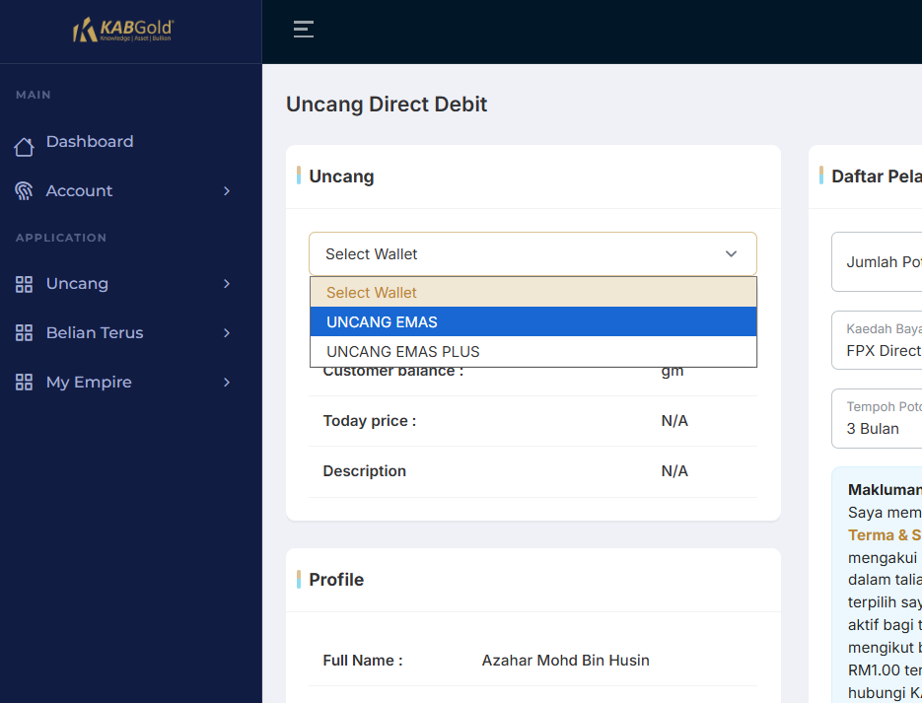Click the N/A value for Description
The height and width of the screenshot is (703, 922).
[x=674, y=471]
